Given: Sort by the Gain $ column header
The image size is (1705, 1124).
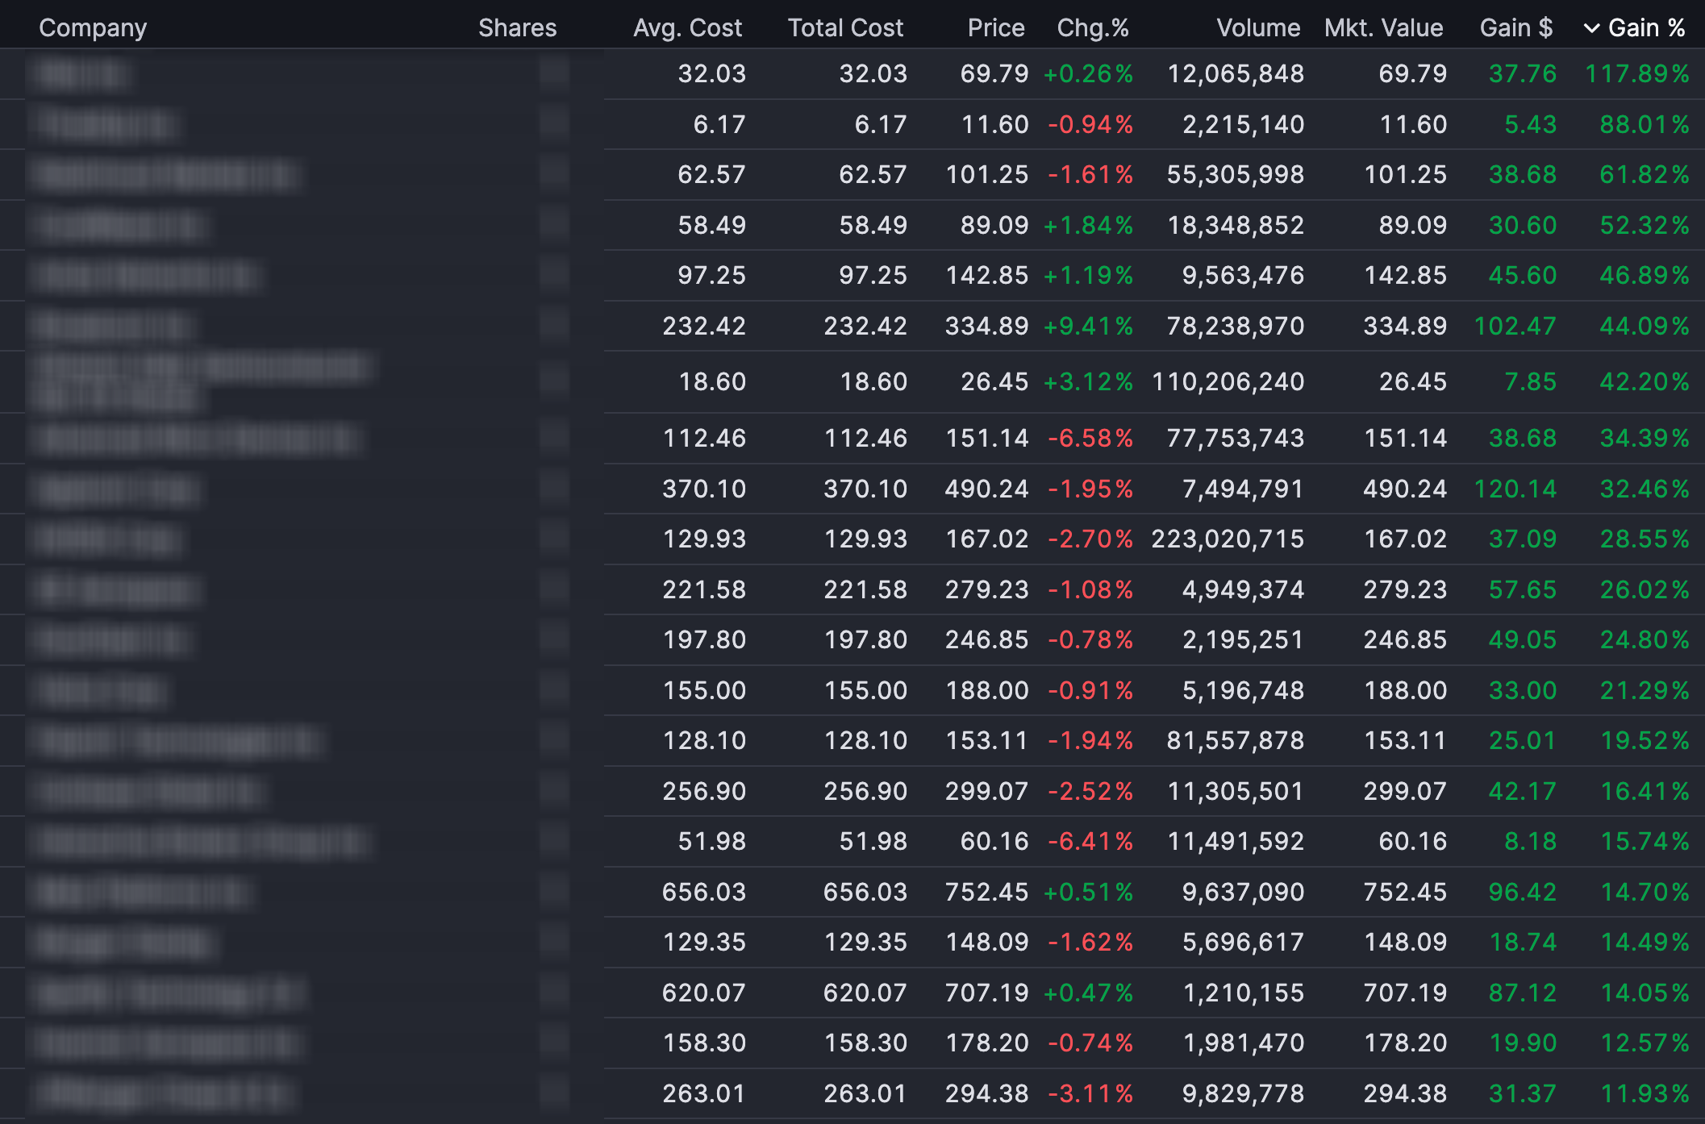Looking at the screenshot, I should pos(1515,28).
